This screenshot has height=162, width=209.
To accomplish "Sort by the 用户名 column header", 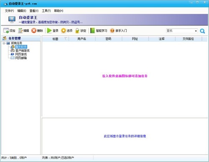I will click(x=82, y=39).
